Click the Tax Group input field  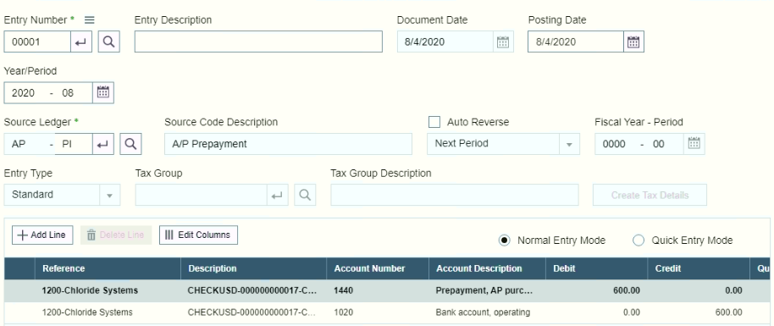(x=202, y=195)
